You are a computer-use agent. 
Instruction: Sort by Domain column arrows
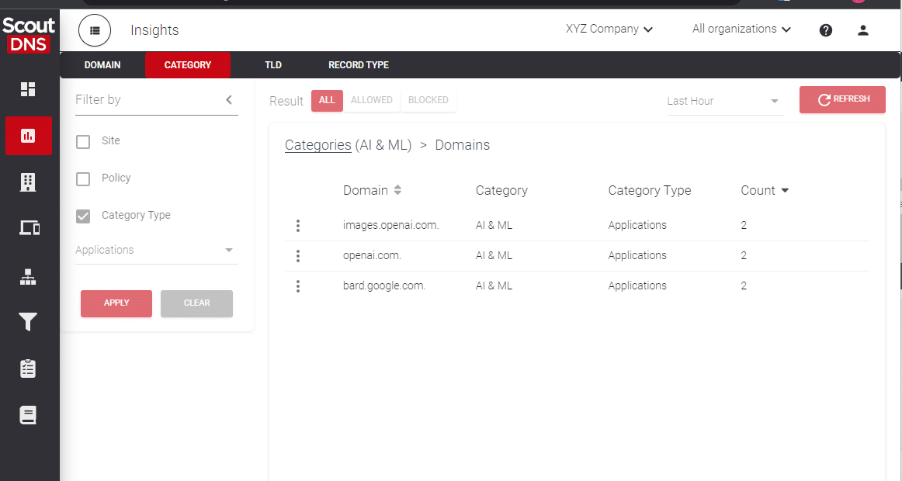tap(397, 190)
